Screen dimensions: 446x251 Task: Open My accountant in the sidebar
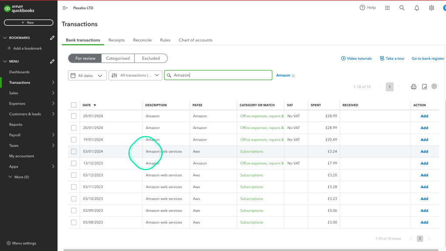tap(21, 156)
